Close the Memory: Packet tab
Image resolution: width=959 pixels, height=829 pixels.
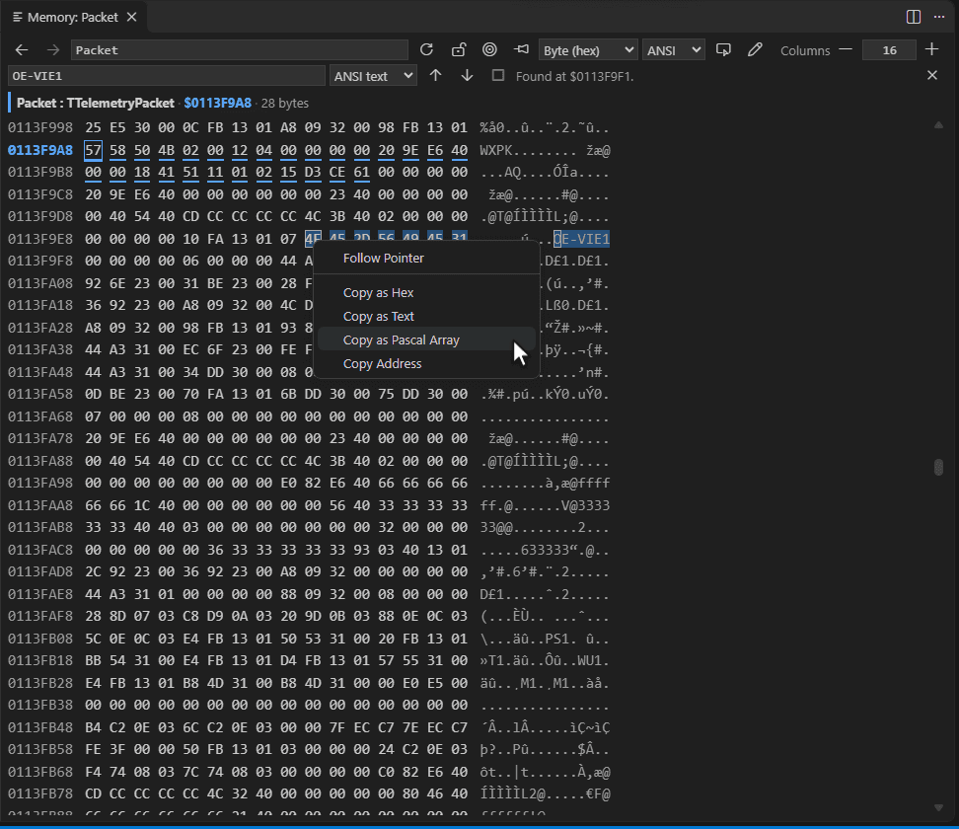click(131, 17)
